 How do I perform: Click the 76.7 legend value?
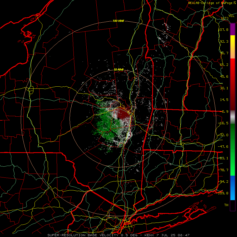[x=224, y=53]
